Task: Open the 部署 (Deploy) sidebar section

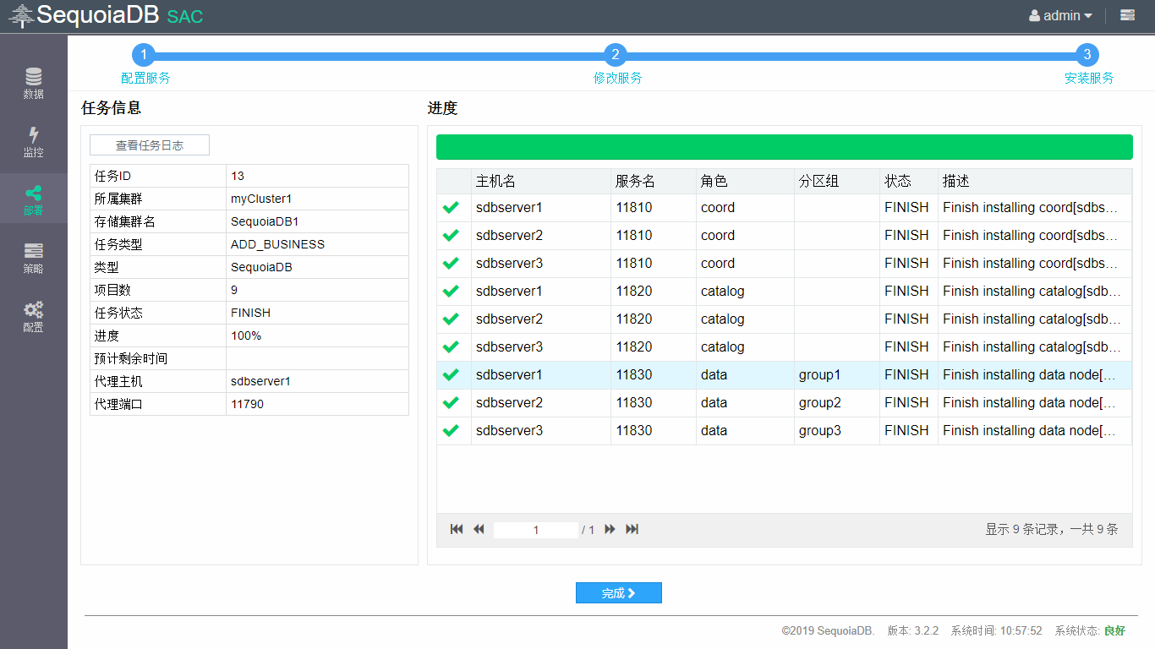Action: click(x=33, y=199)
